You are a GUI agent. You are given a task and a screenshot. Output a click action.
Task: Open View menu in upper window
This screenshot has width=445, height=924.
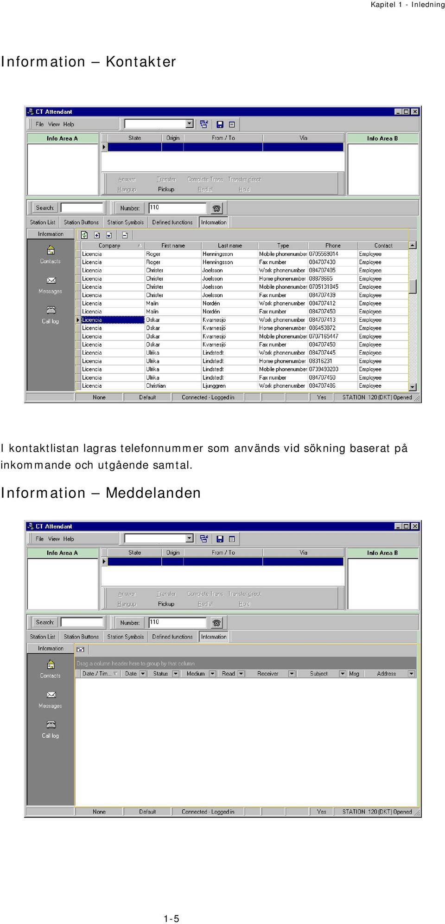(x=54, y=124)
